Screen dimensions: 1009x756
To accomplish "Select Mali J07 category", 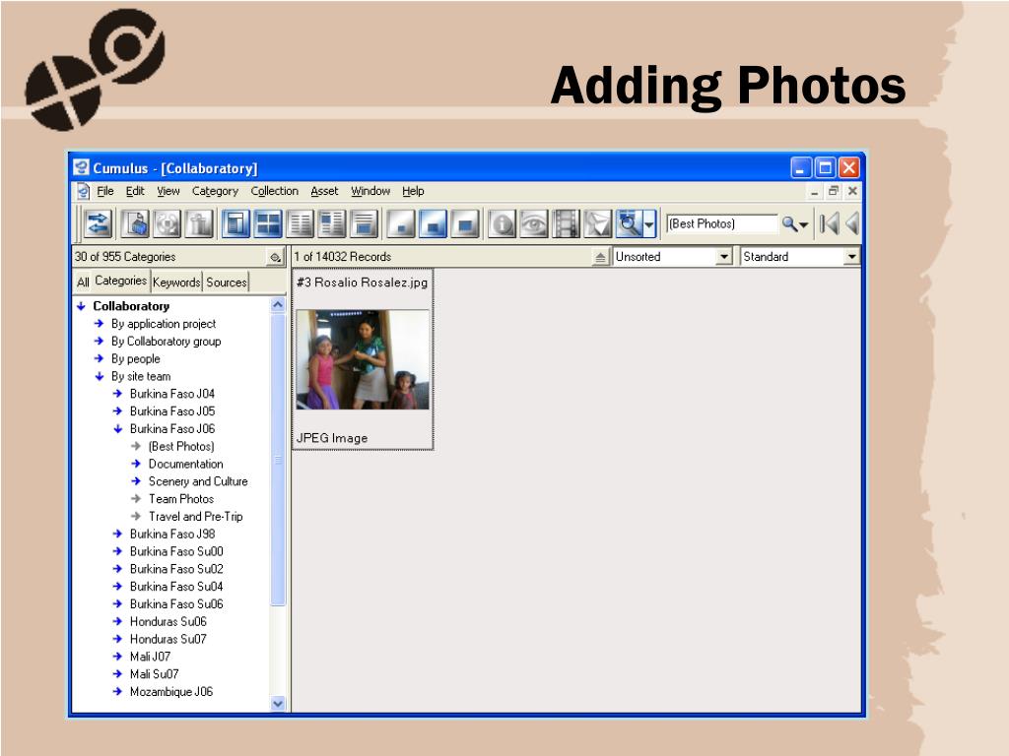I will [150, 657].
